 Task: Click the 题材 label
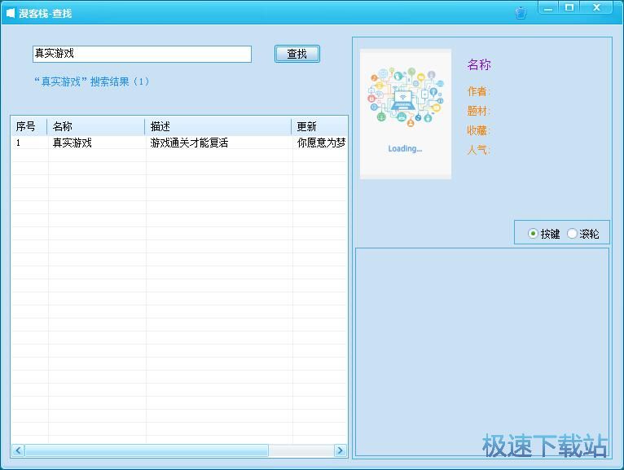click(x=478, y=111)
